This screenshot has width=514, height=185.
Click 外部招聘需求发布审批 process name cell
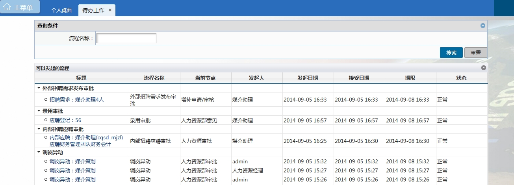(154, 100)
